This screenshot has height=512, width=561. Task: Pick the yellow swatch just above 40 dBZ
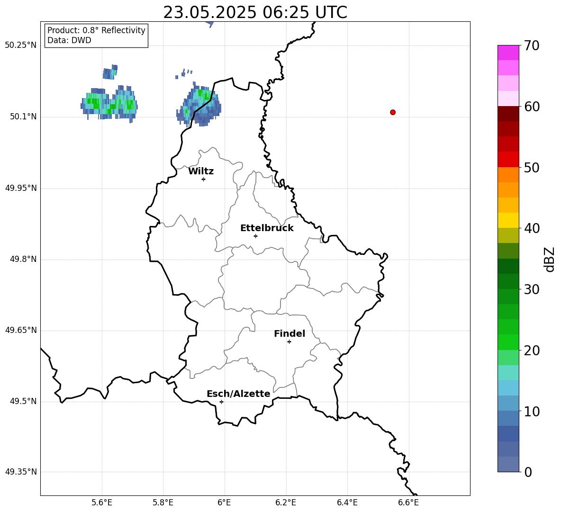coord(508,220)
